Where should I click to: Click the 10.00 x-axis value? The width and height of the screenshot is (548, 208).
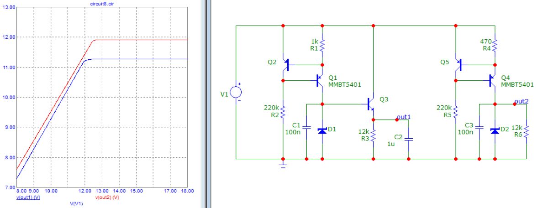[51, 191]
